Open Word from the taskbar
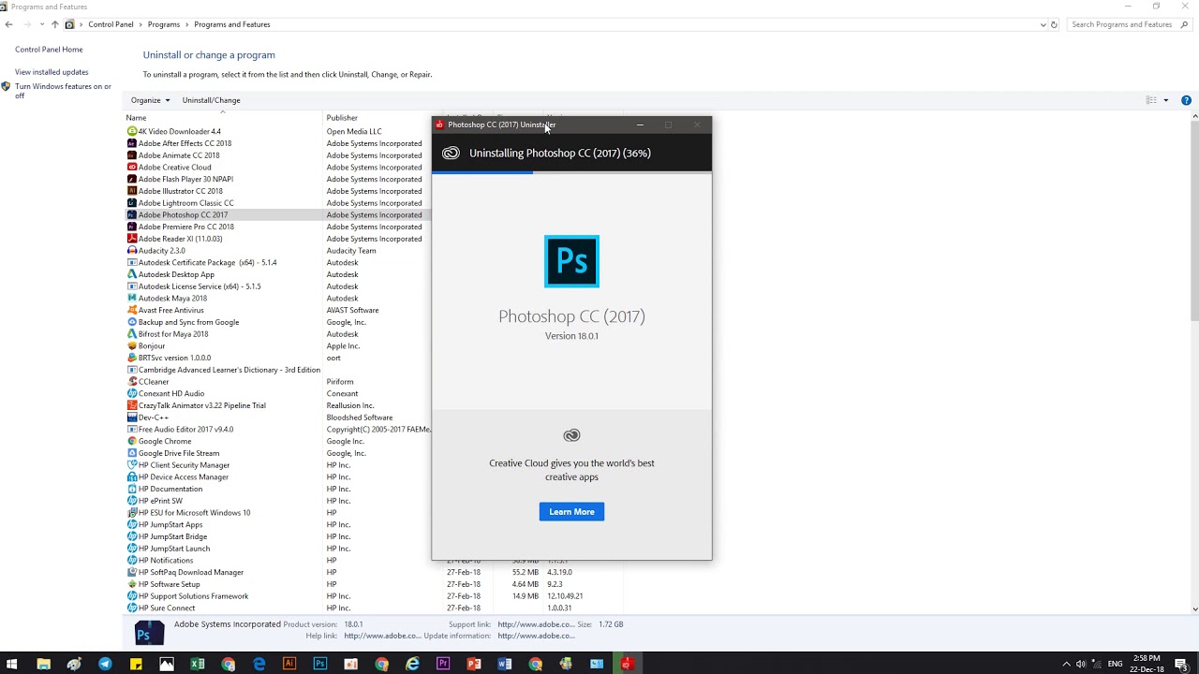Viewport: 1199px width, 674px height. coord(505,664)
